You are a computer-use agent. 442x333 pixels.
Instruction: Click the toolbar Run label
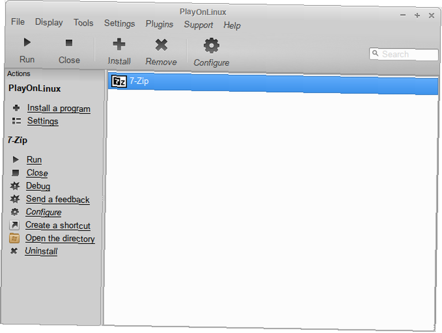27,60
